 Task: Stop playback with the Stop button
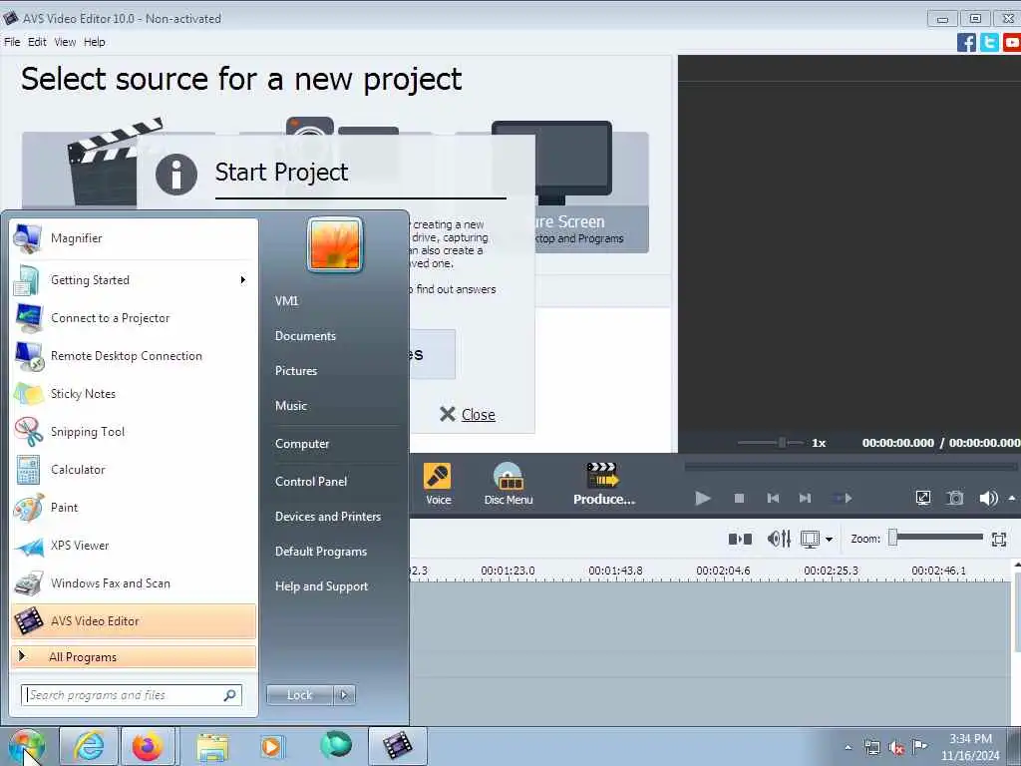click(739, 499)
